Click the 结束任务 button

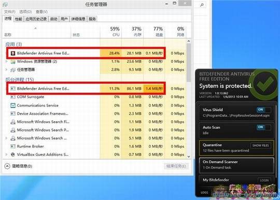click(176, 166)
